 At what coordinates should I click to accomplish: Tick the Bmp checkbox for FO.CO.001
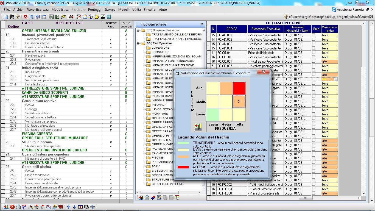point(314,62)
